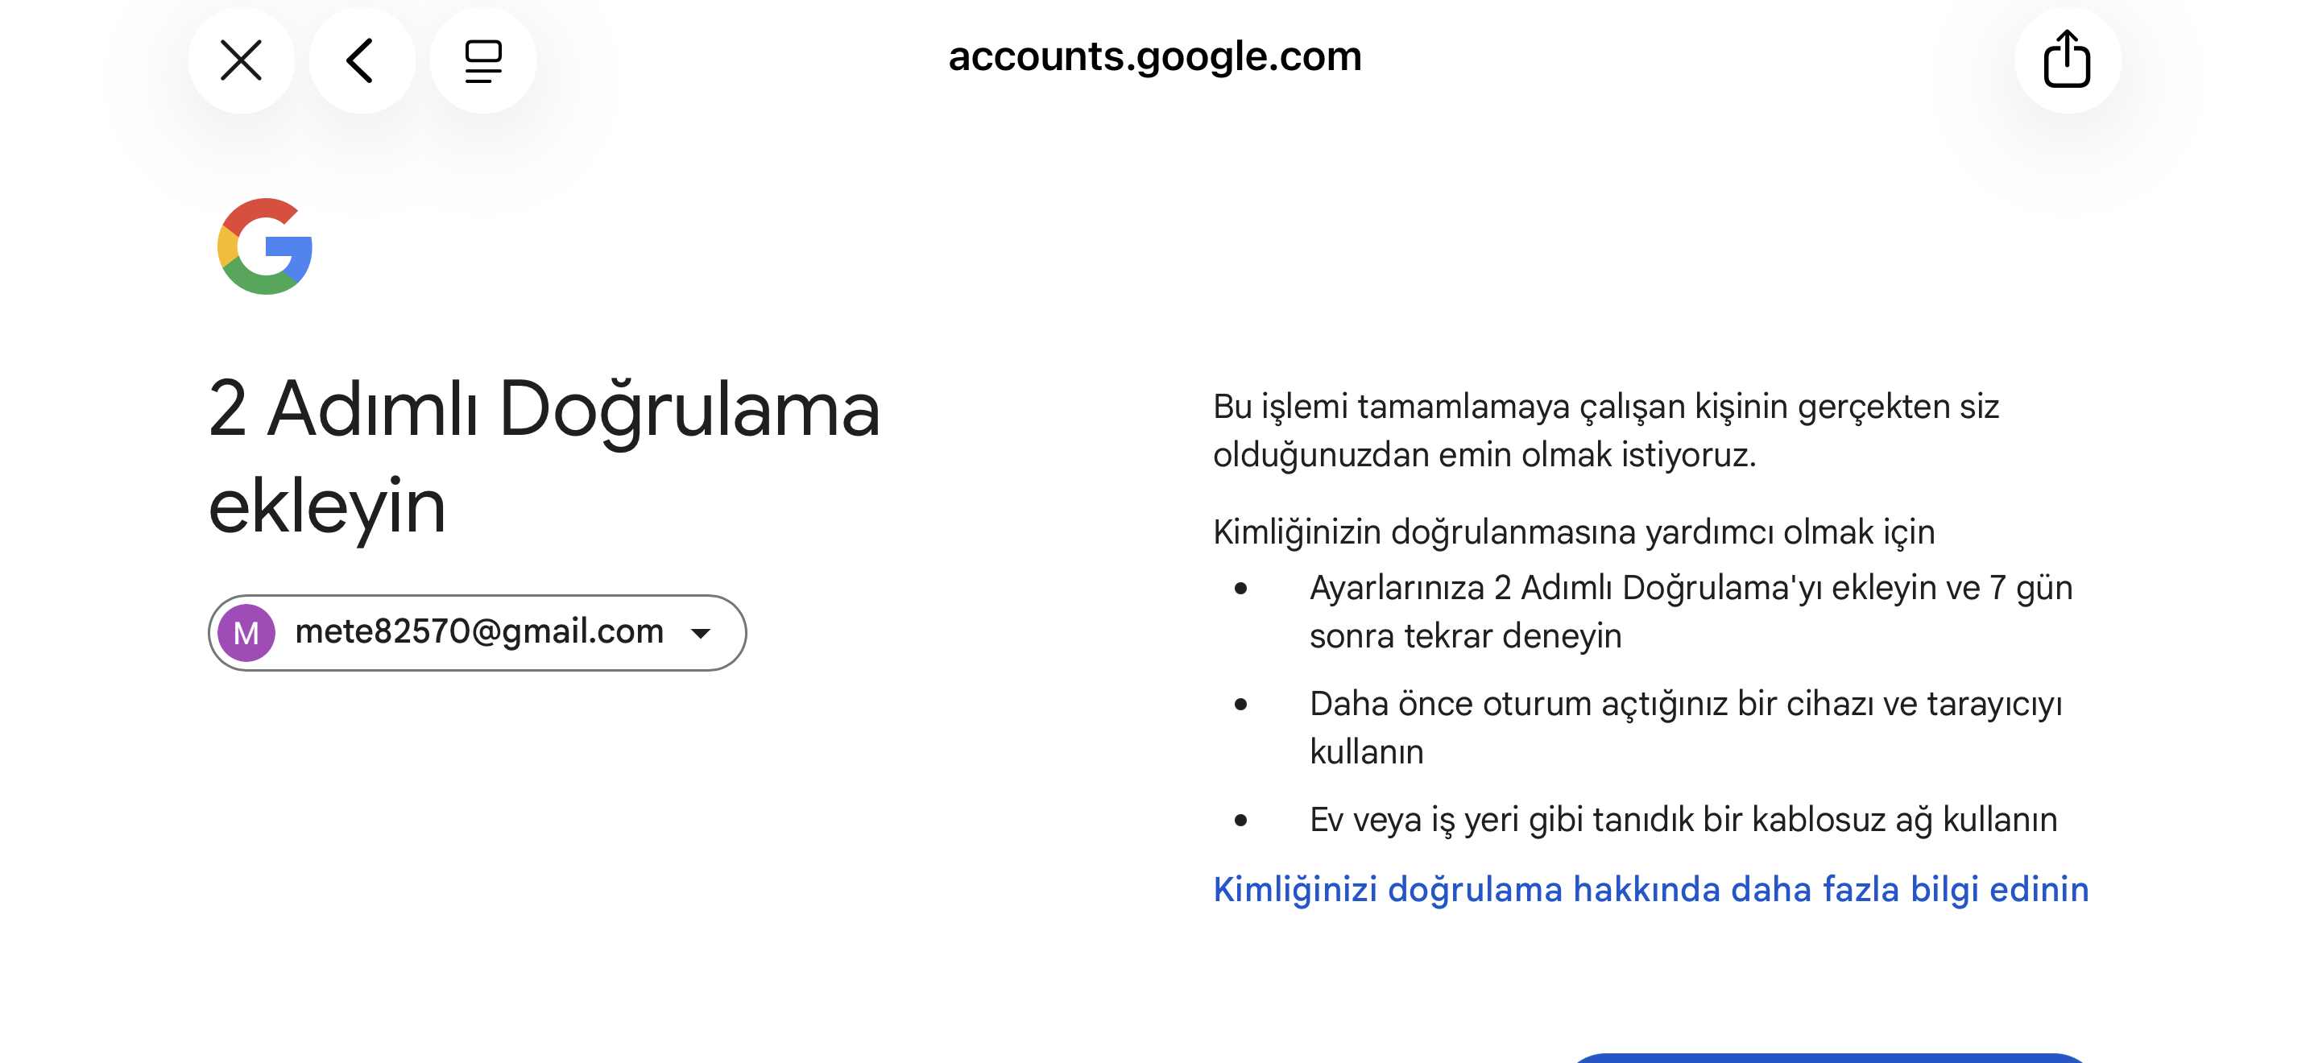2310x1063 pixels.
Task: Expand the account switcher dropdown arrow
Action: click(x=702, y=634)
